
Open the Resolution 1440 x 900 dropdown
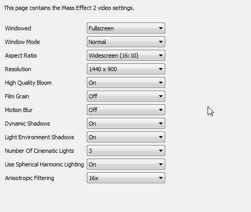click(126, 69)
